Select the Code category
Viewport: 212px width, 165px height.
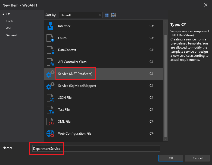click(x=10, y=21)
